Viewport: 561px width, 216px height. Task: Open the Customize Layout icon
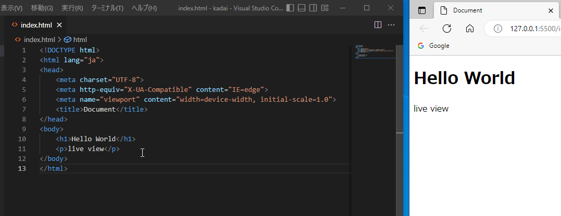[325, 8]
